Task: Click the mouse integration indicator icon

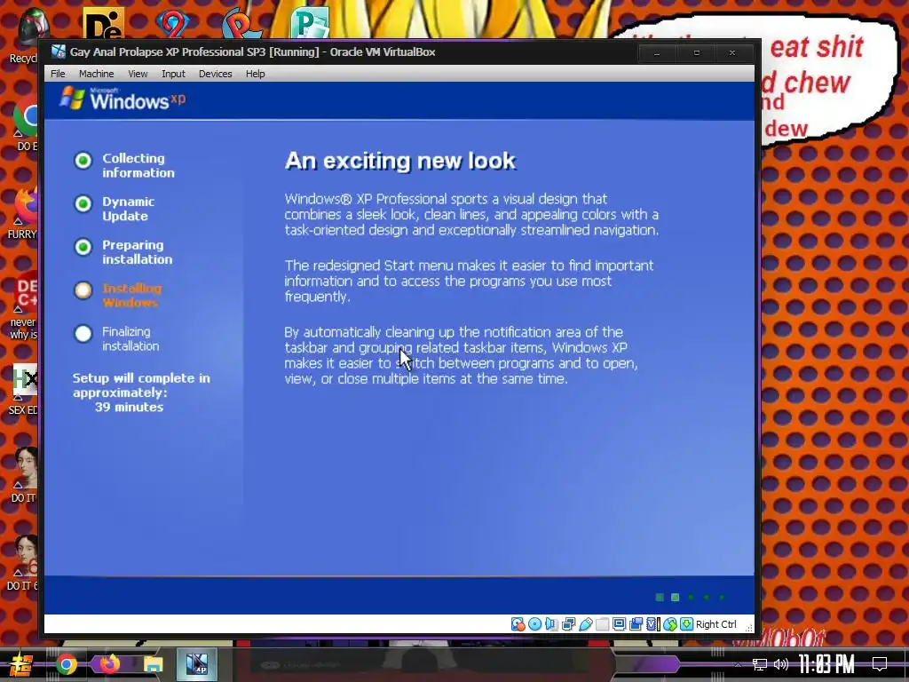Action: pyautogui.click(x=670, y=624)
